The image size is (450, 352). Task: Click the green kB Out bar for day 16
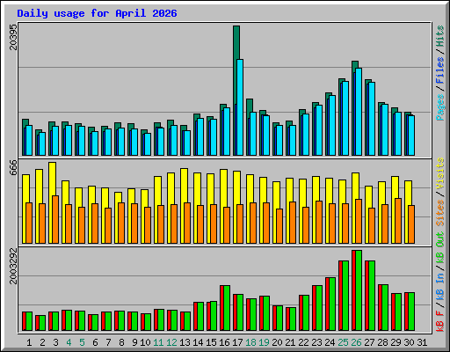pos(227,308)
